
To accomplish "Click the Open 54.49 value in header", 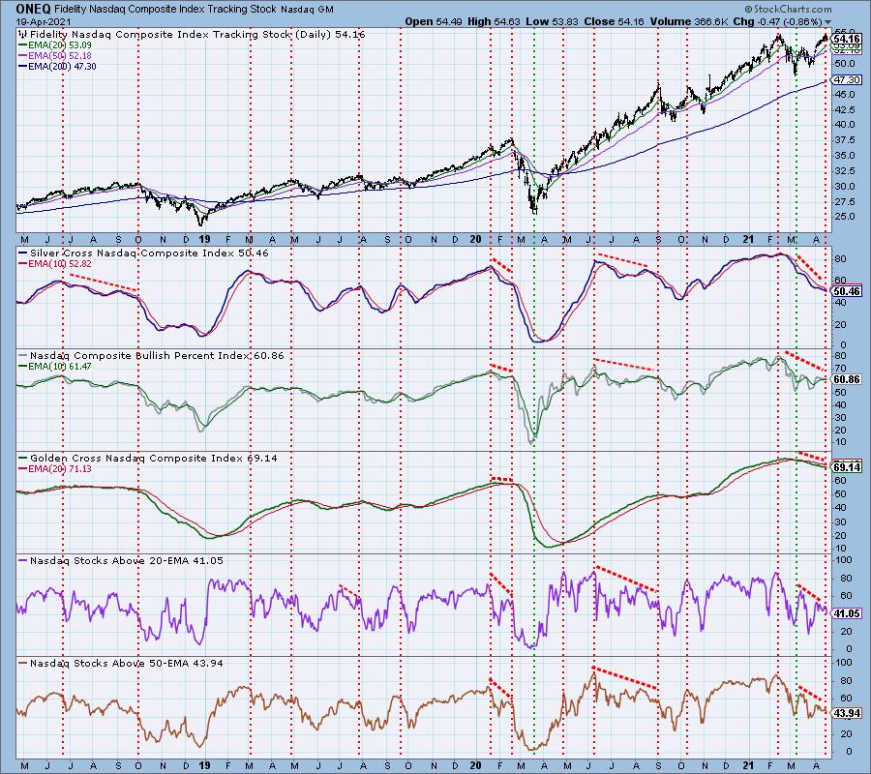I will pos(435,21).
